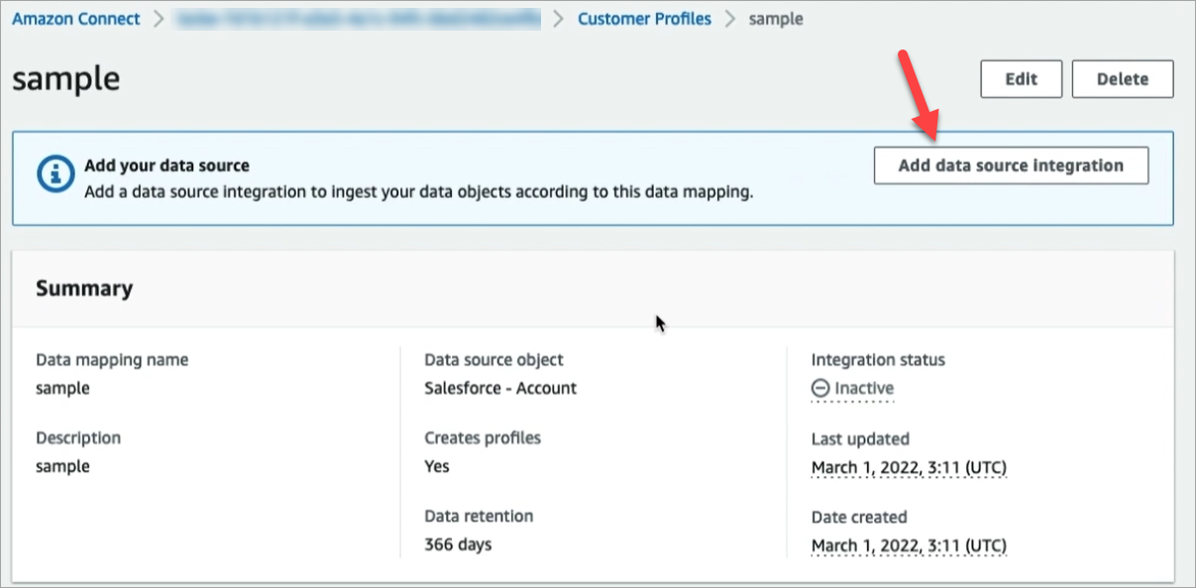Click the chevron after Amazon Connect breadcrumb

click(x=157, y=18)
